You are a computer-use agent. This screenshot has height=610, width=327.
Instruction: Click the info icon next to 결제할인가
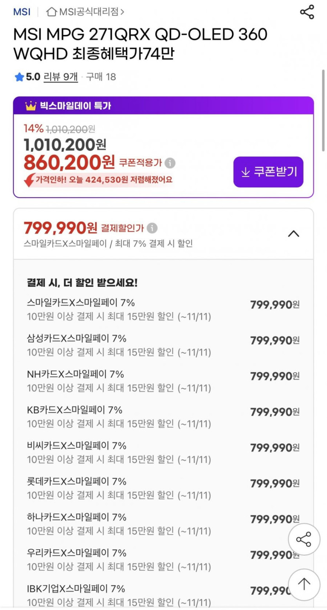152,228
